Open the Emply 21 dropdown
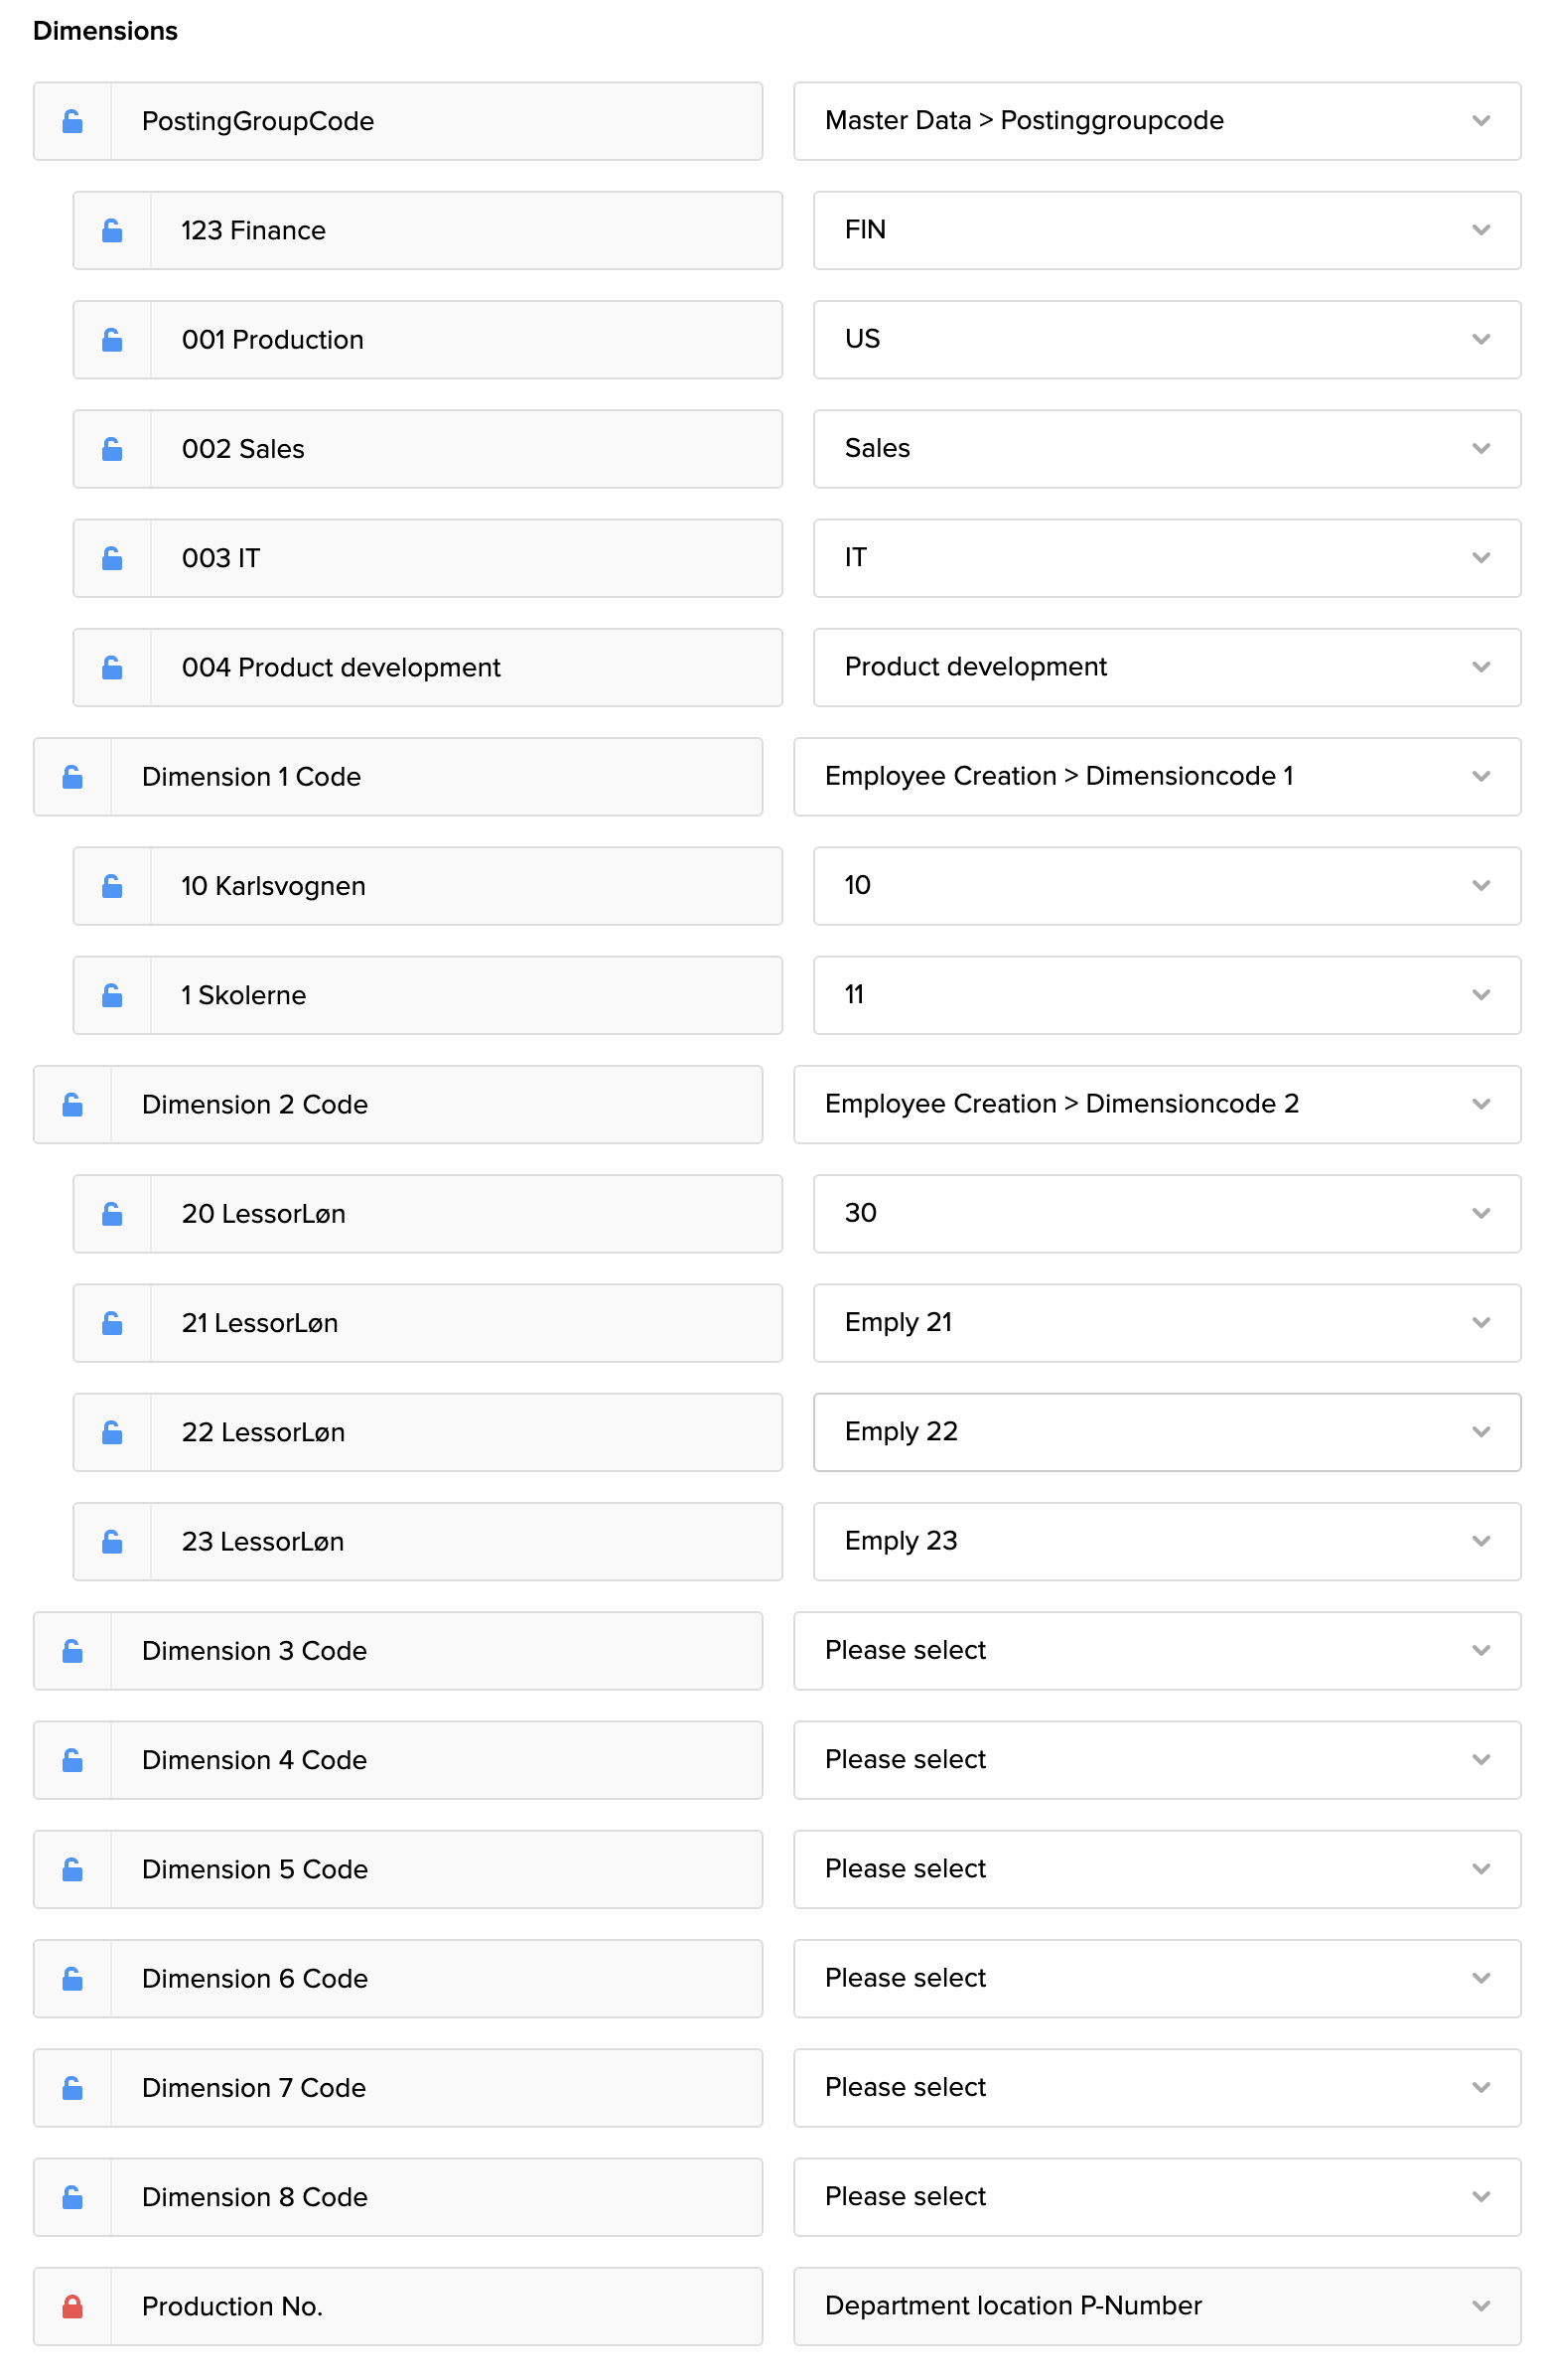The height and width of the screenshot is (2380, 1543). (x=1167, y=1323)
